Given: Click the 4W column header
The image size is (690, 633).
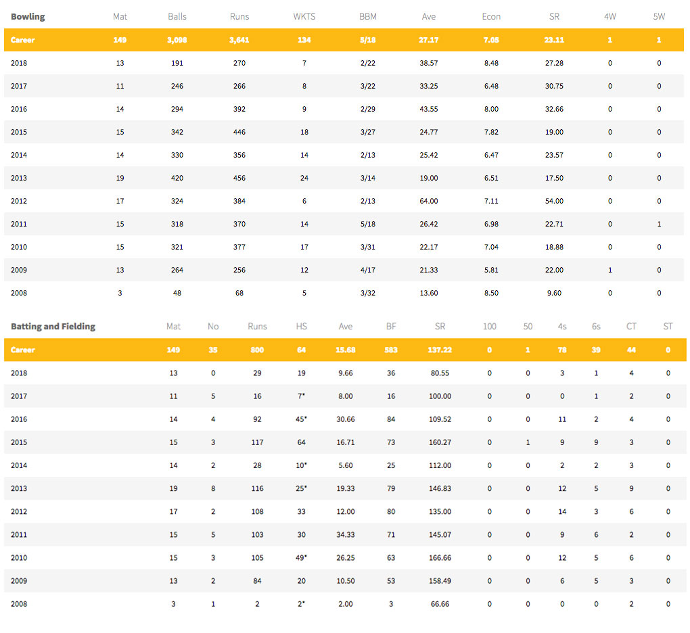Looking at the screenshot, I should click(609, 16).
